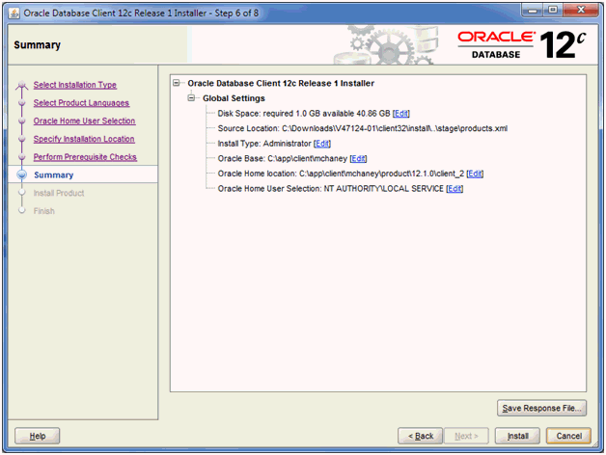Click the Global Settings label

[x=234, y=98]
